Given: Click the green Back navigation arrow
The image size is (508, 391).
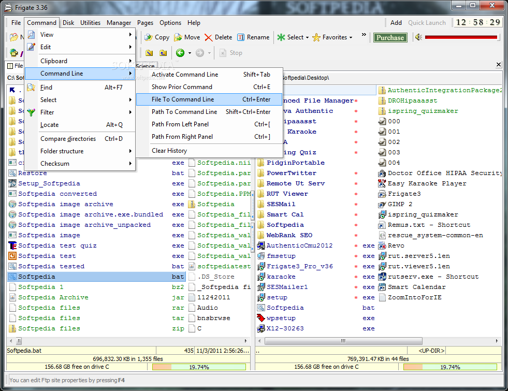Looking at the screenshot, I should (x=180, y=53).
